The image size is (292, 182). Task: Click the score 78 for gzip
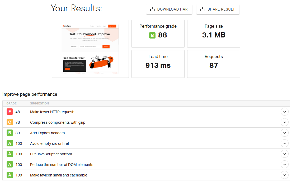pos(18,122)
